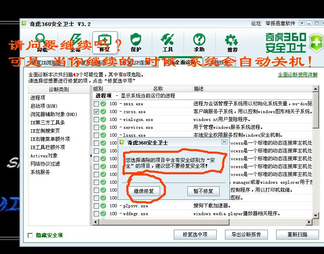Screen dimensions: 324x254
Task: Click the 360 shield logo in title bar
Action: click(24, 24)
